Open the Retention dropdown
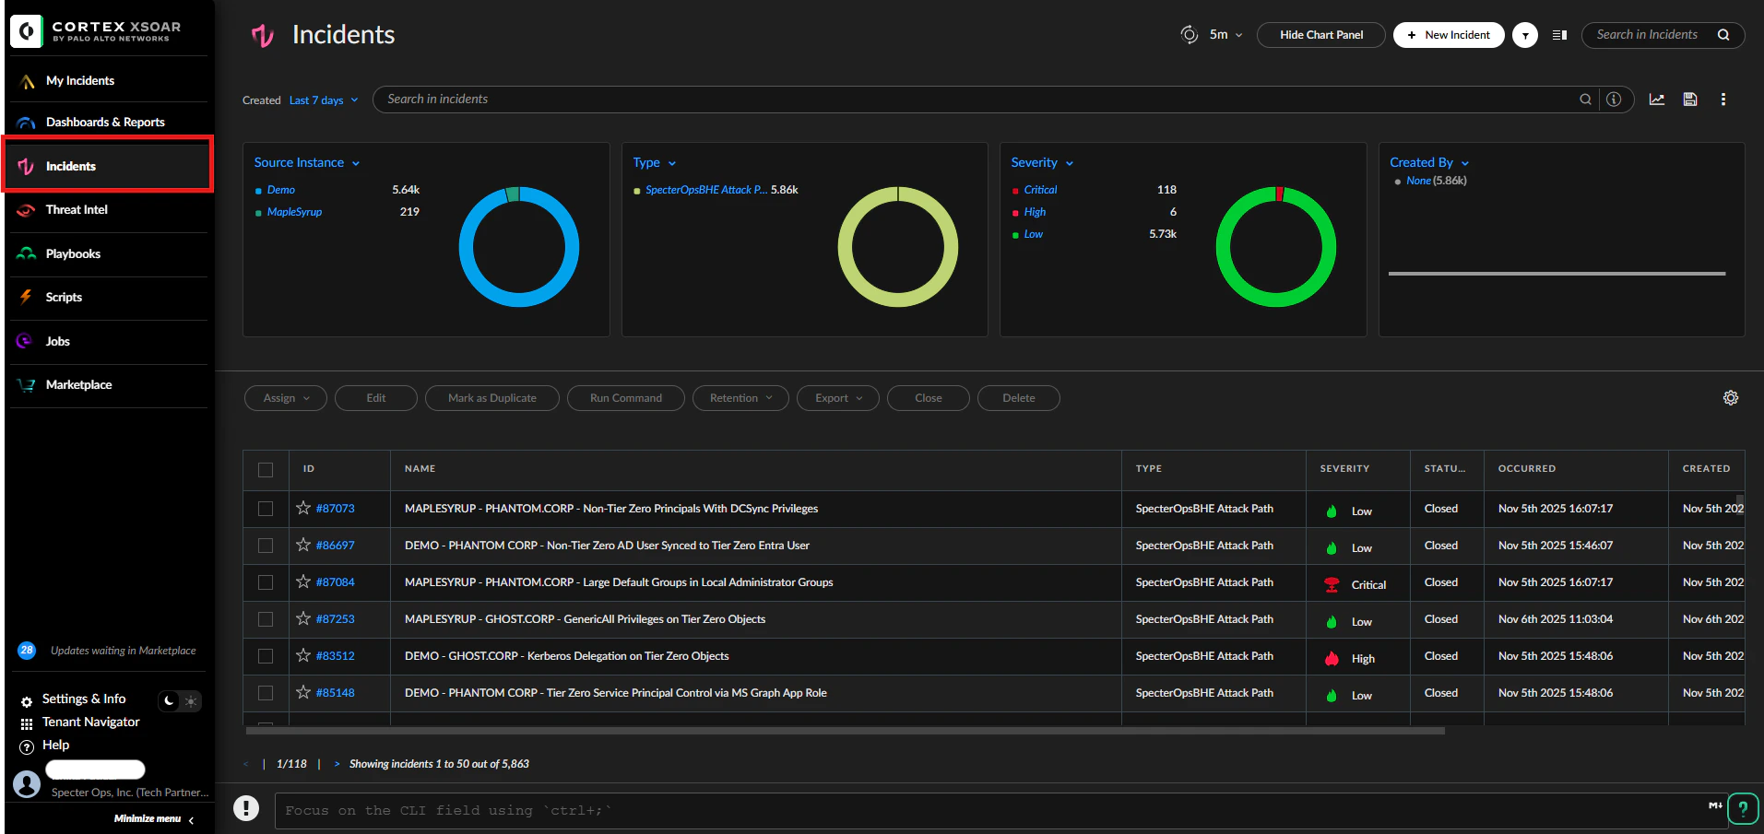The width and height of the screenshot is (1764, 834). click(x=740, y=398)
